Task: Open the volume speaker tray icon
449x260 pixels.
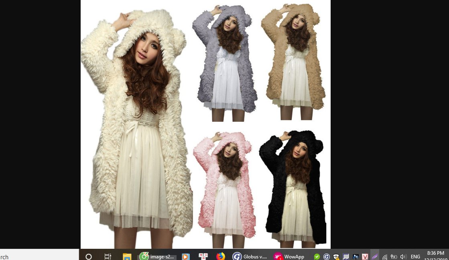Action: [403, 257]
